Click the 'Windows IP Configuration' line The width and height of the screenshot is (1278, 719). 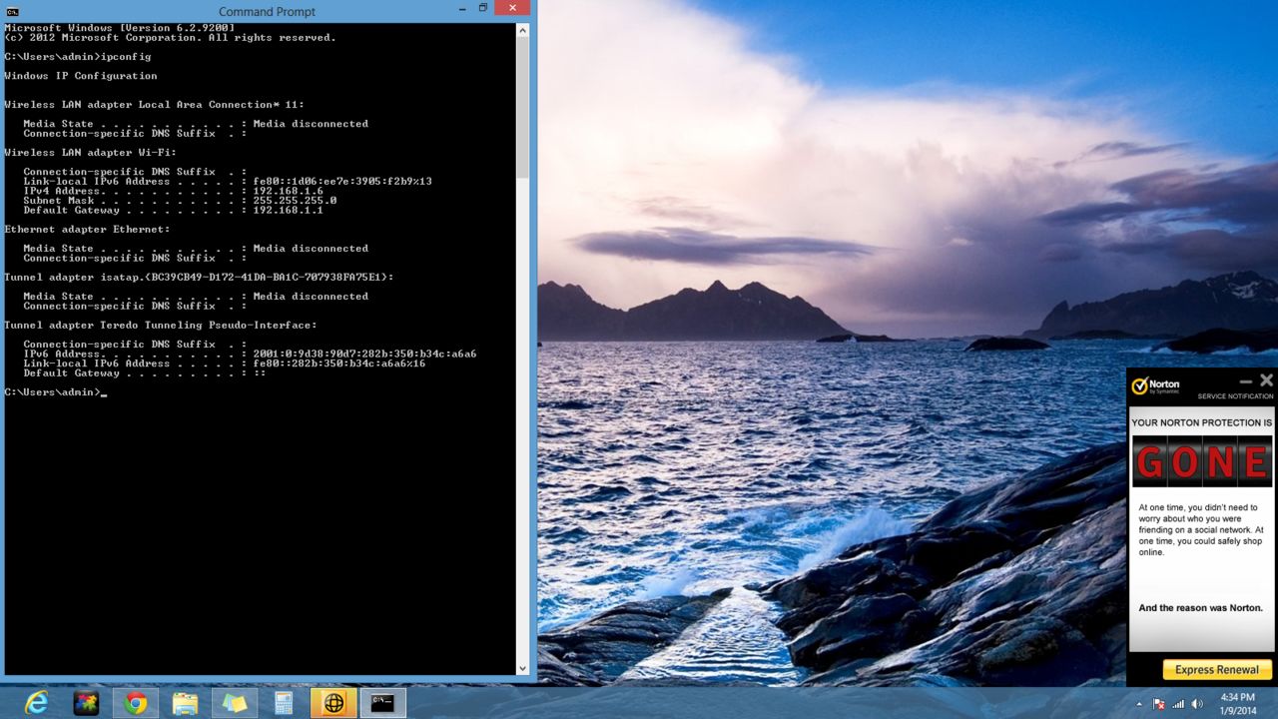click(81, 76)
